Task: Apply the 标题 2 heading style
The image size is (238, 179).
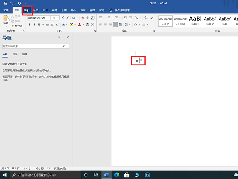Action: pos(210,21)
